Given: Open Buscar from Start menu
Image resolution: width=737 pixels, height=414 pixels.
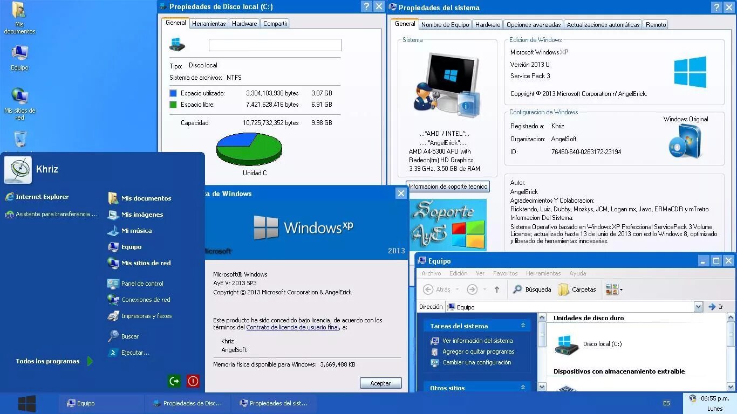Looking at the screenshot, I should (x=124, y=336).
